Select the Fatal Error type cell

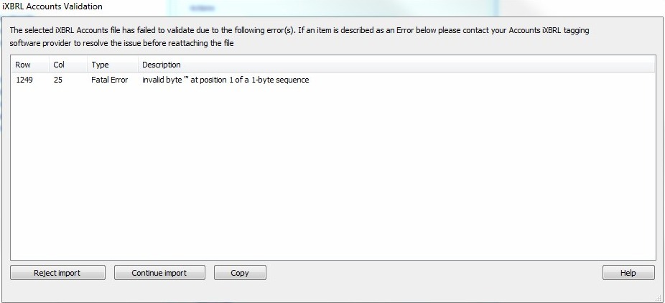point(109,80)
